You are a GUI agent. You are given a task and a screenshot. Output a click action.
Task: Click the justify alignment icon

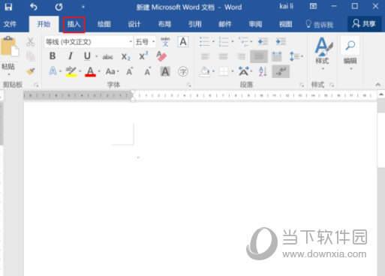(259, 56)
